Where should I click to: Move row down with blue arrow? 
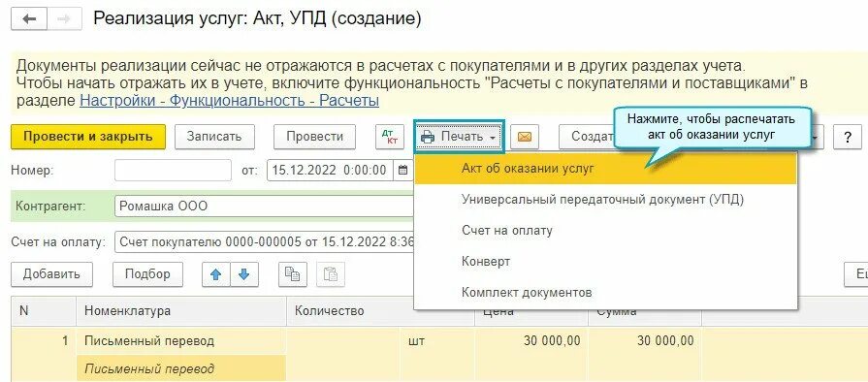click(x=244, y=274)
